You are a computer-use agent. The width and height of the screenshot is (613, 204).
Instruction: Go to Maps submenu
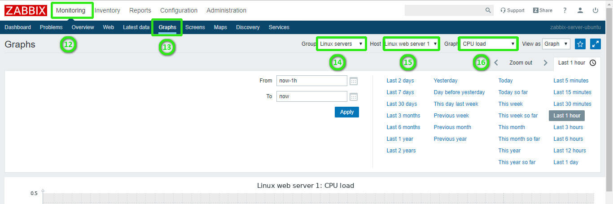click(220, 27)
